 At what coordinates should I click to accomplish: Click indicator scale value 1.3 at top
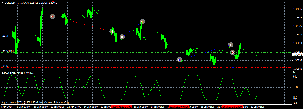pyautogui.click(x=295, y=72)
